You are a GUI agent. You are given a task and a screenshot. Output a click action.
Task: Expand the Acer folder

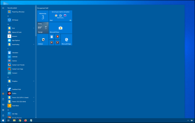pyautogui.click(x=34, y=28)
